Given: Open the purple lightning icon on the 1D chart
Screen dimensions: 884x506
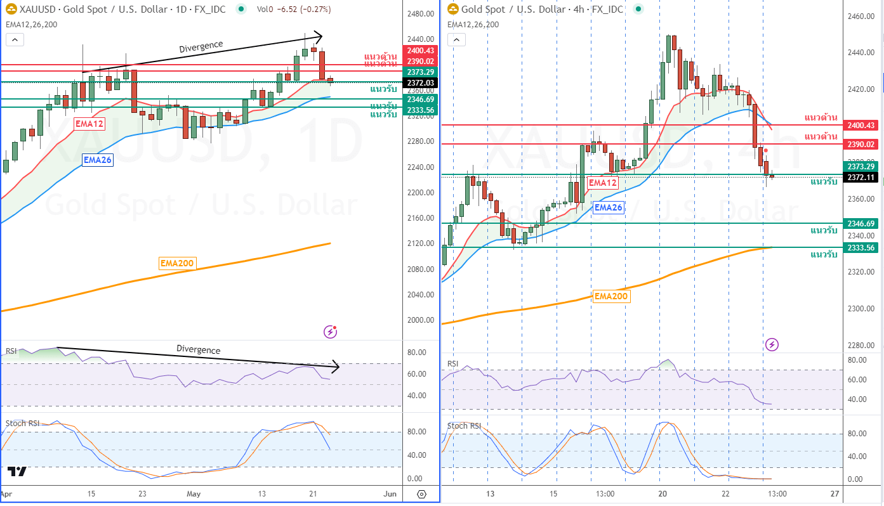Looking at the screenshot, I should pyautogui.click(x=330, y=331).
